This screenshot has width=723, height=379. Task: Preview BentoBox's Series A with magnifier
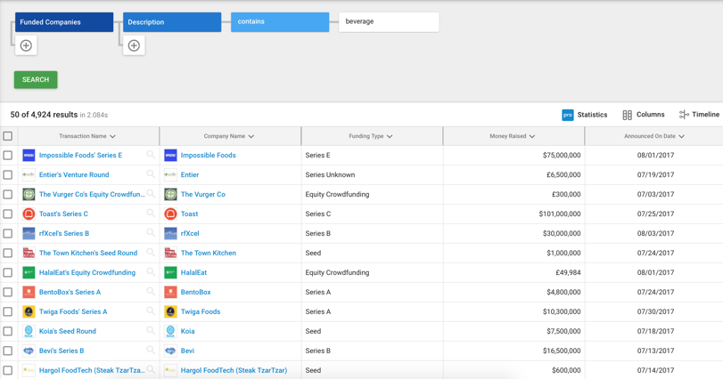pyautogui.click(x=151, y=291)
